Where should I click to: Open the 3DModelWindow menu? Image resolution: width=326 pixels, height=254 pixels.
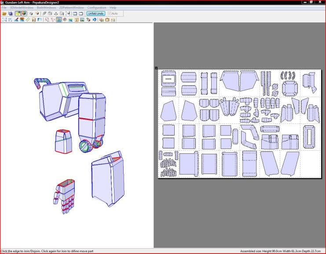click(22, 8)
